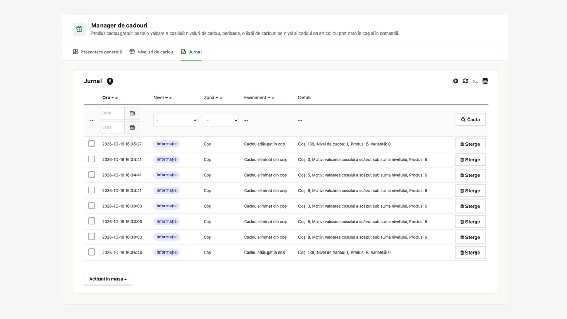Check the row Coș: 5 at 16:30:03
The width and height of the screenshot is (567, 319).
coord(91,221)
